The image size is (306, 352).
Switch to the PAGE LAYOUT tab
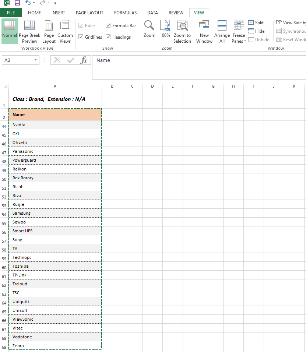89,13
